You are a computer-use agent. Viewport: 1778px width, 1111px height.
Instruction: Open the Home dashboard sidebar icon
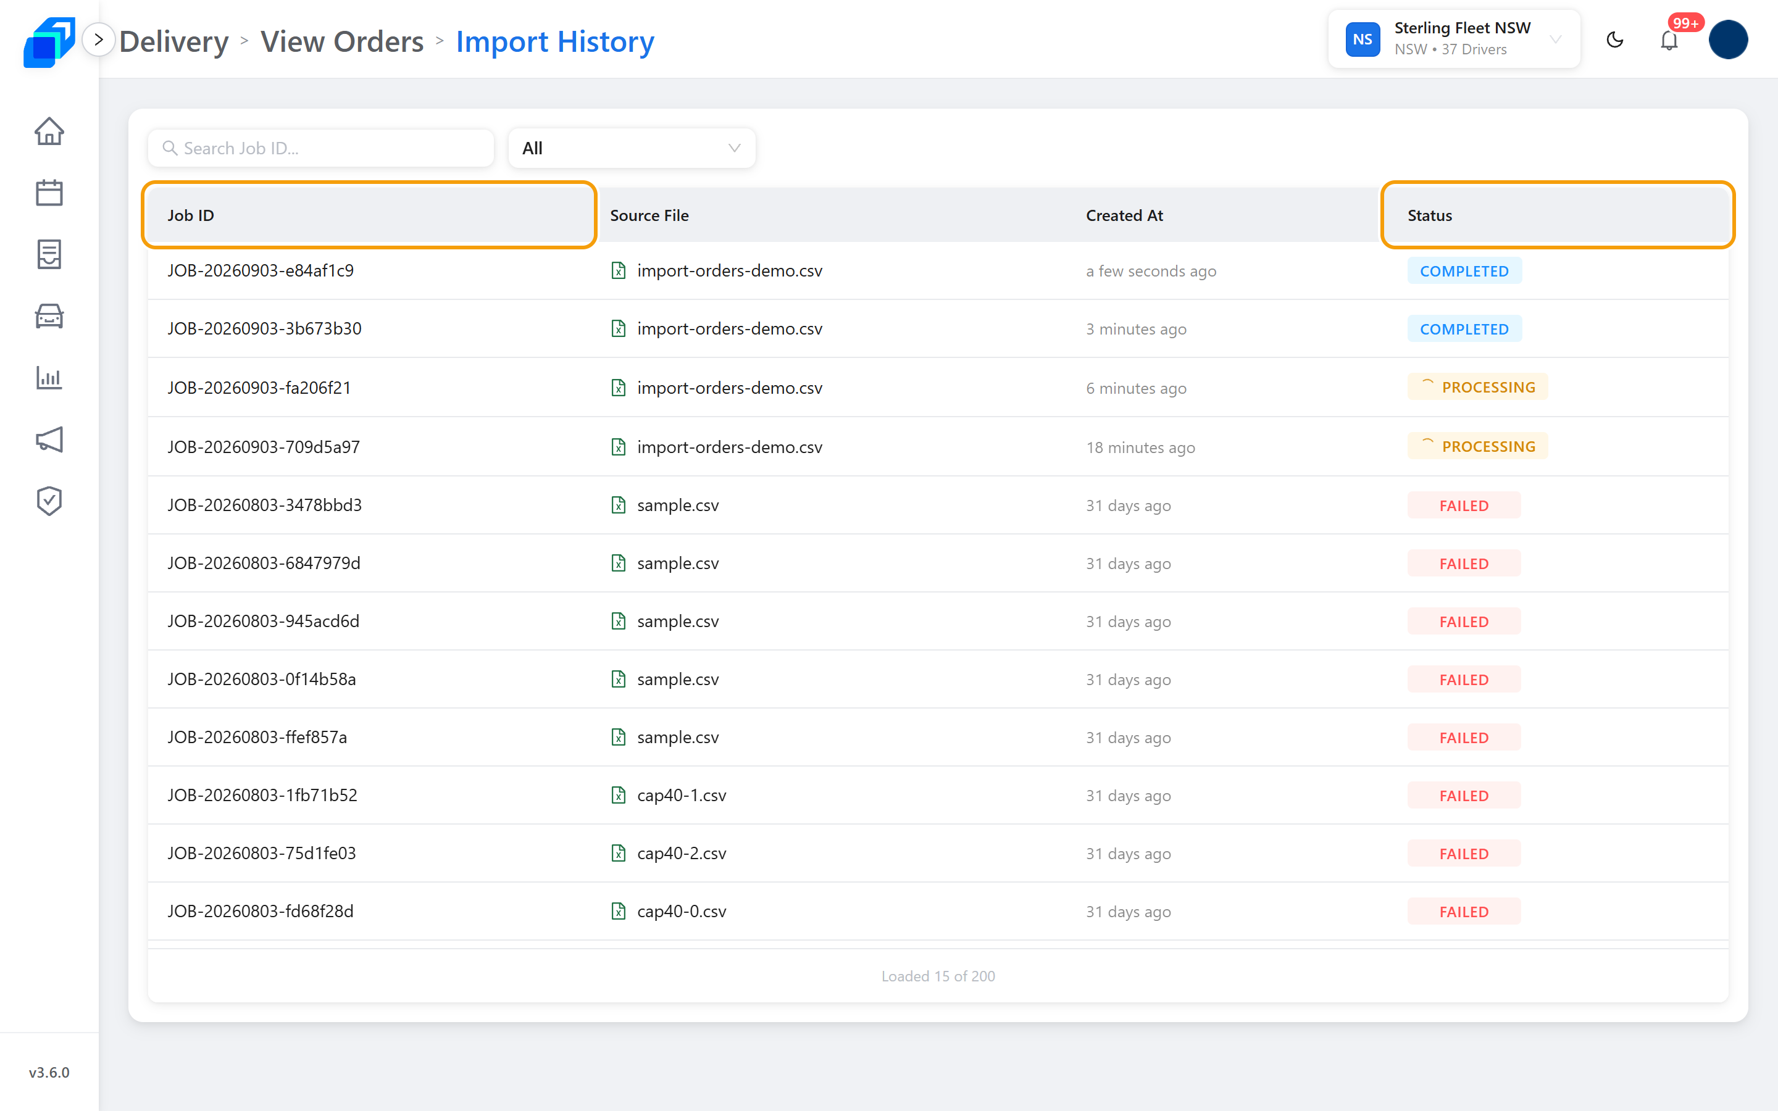click(49, 131)
